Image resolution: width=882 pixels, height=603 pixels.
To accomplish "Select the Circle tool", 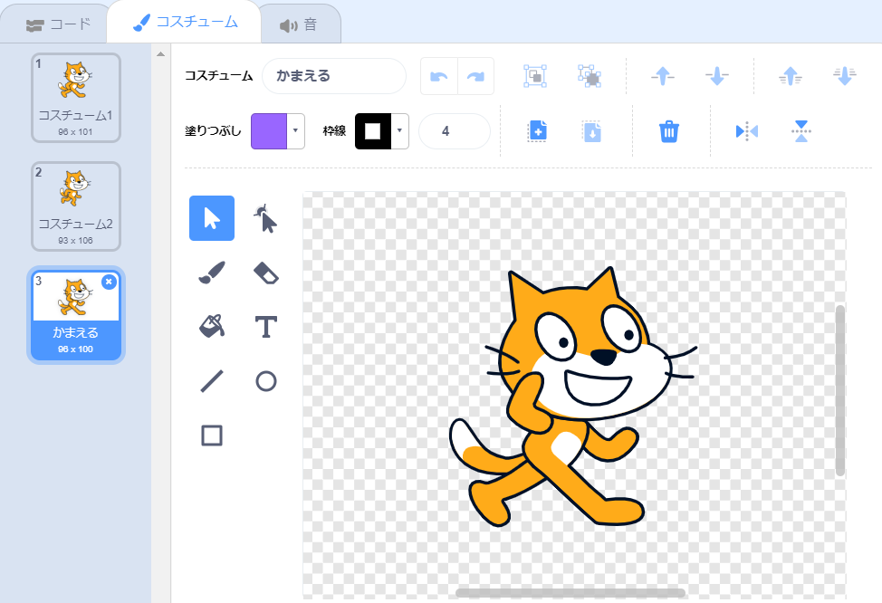I will (265, 381).
